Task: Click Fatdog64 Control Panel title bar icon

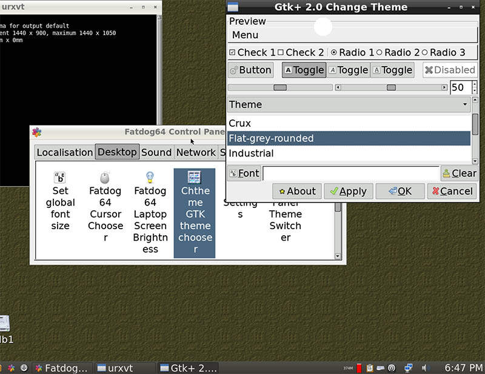Action: coord(37,132)
